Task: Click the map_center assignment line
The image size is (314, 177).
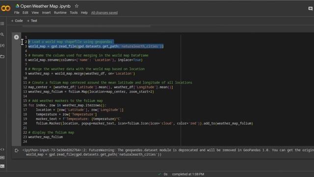Action: [101, 88]
